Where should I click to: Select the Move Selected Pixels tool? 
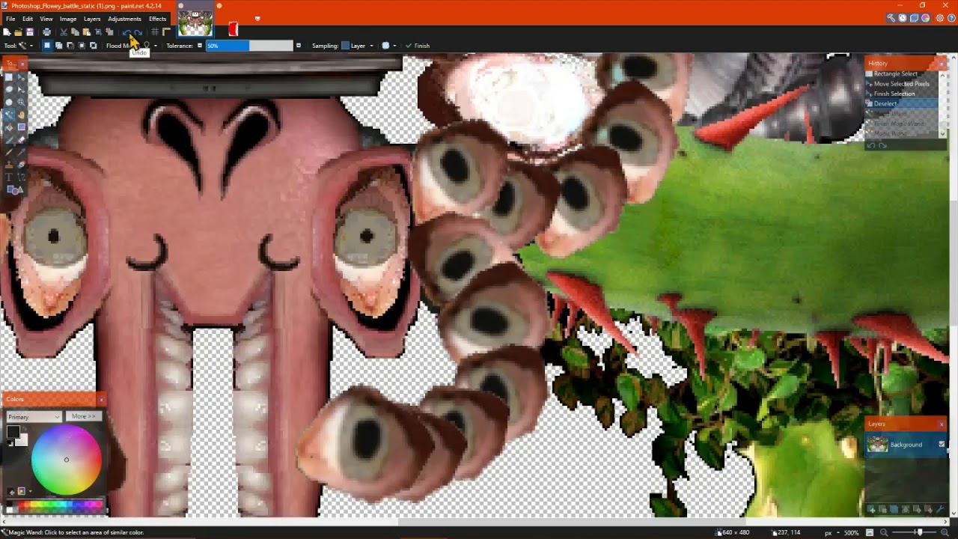tap(21, 77)
